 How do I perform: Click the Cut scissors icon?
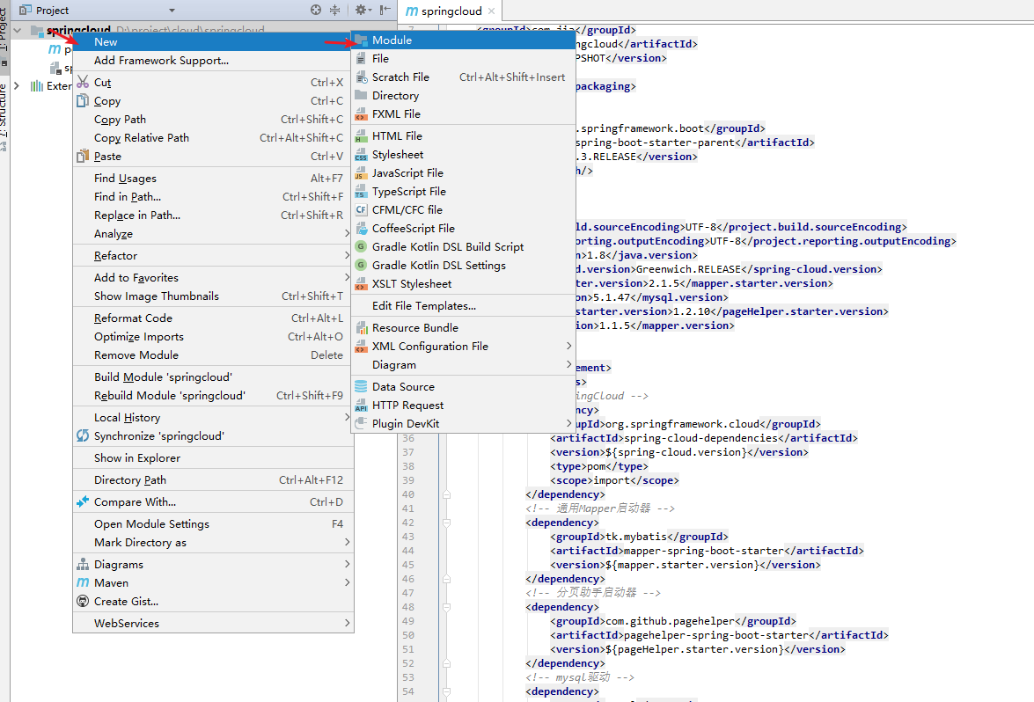pos(83,82)
